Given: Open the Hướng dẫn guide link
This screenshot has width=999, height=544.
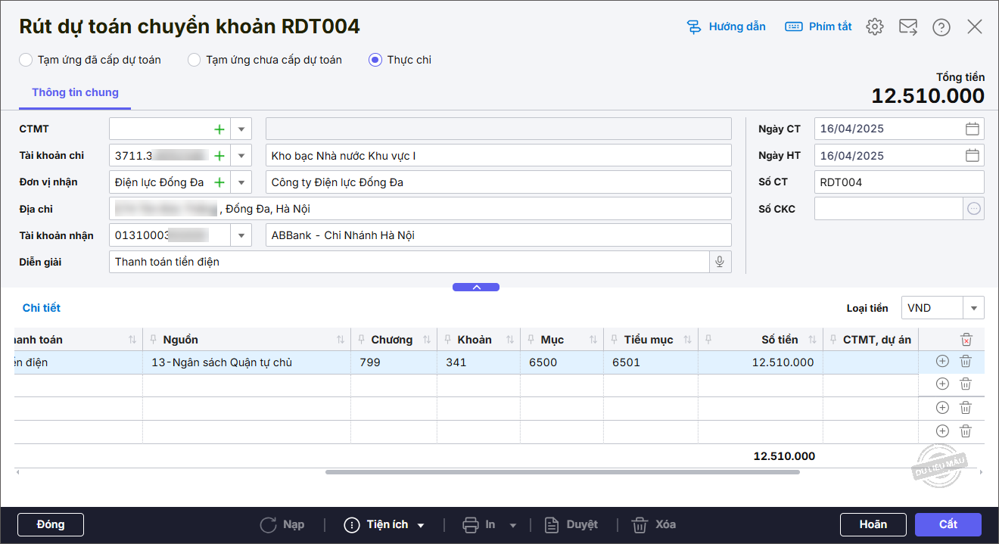Looking at the screenshot, I should [x=726, y=26].
